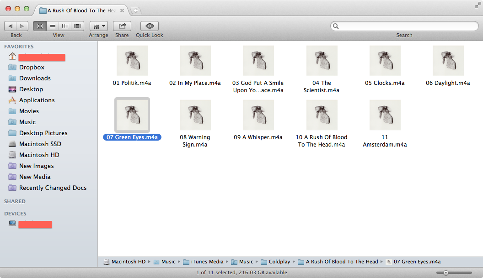This screenshot has width=483, height=278.
Task: Open Movies in the sidebar
Action: [24, 111]
